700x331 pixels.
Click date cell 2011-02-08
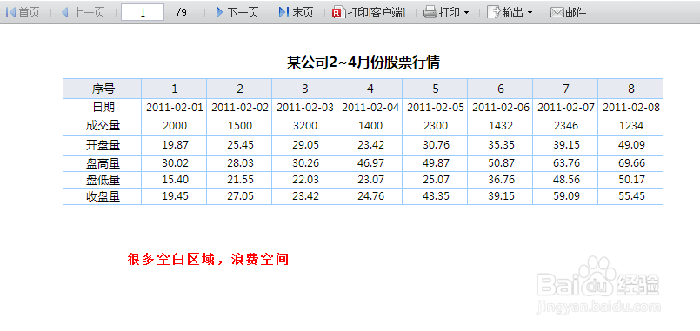[630, 108]
